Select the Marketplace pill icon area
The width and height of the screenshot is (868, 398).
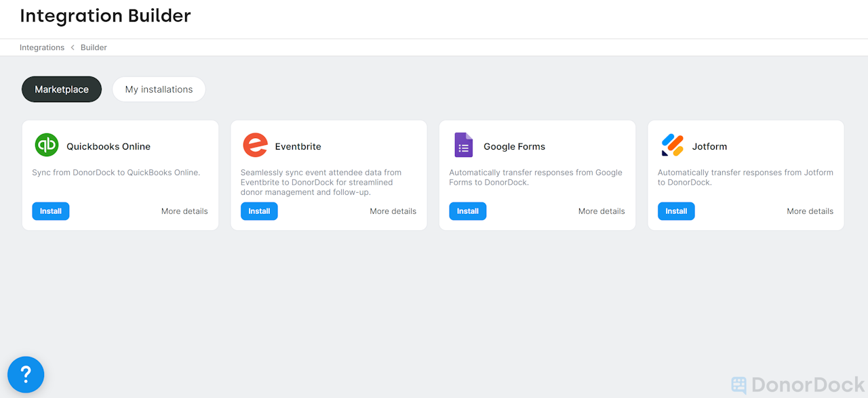61,89
